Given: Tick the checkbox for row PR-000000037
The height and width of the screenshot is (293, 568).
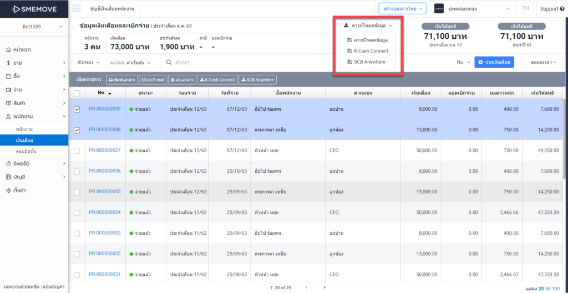Looking at the screenshot, I should tap(77, 151).
